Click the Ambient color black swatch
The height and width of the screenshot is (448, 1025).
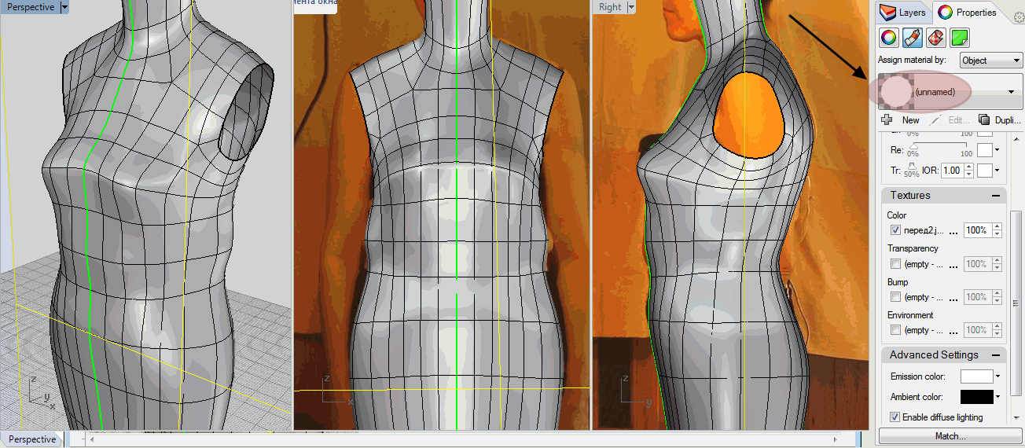(976, 398)
